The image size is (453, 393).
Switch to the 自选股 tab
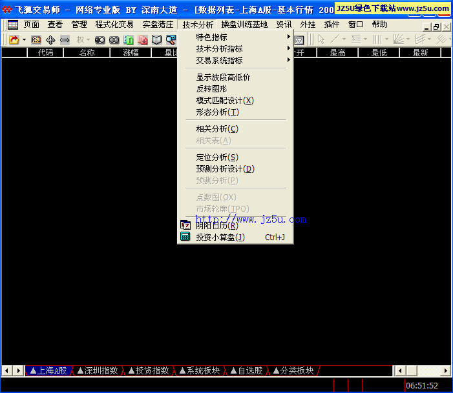coord(247,370)
